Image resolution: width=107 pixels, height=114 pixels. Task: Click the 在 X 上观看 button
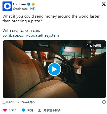93,46
